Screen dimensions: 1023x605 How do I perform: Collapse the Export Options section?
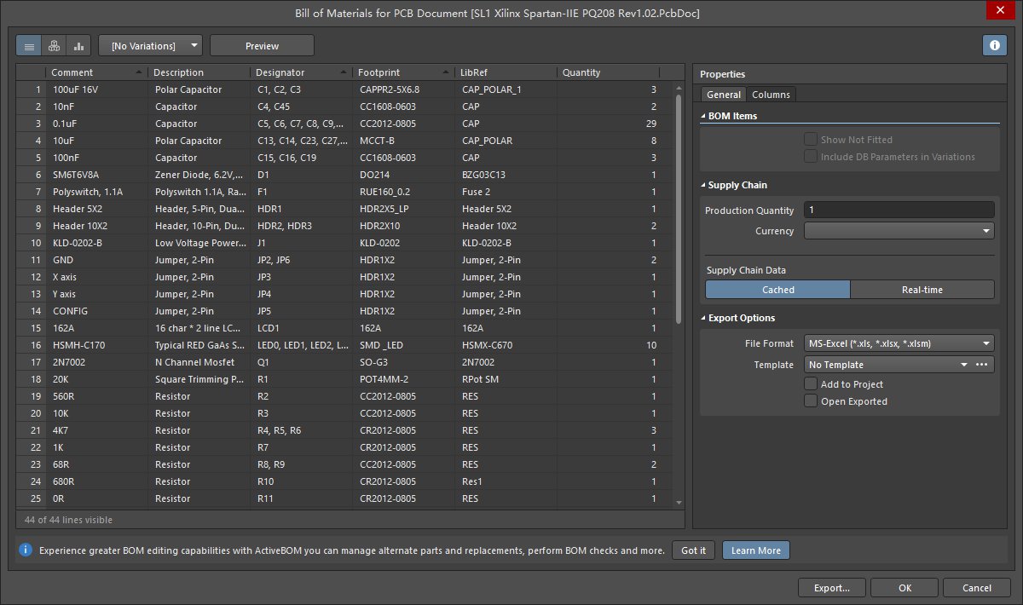coord(702,318)
